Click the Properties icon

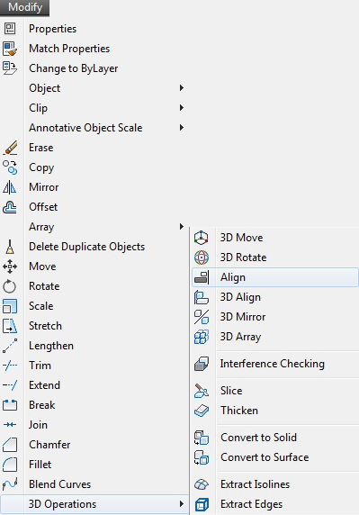point(10,29)
